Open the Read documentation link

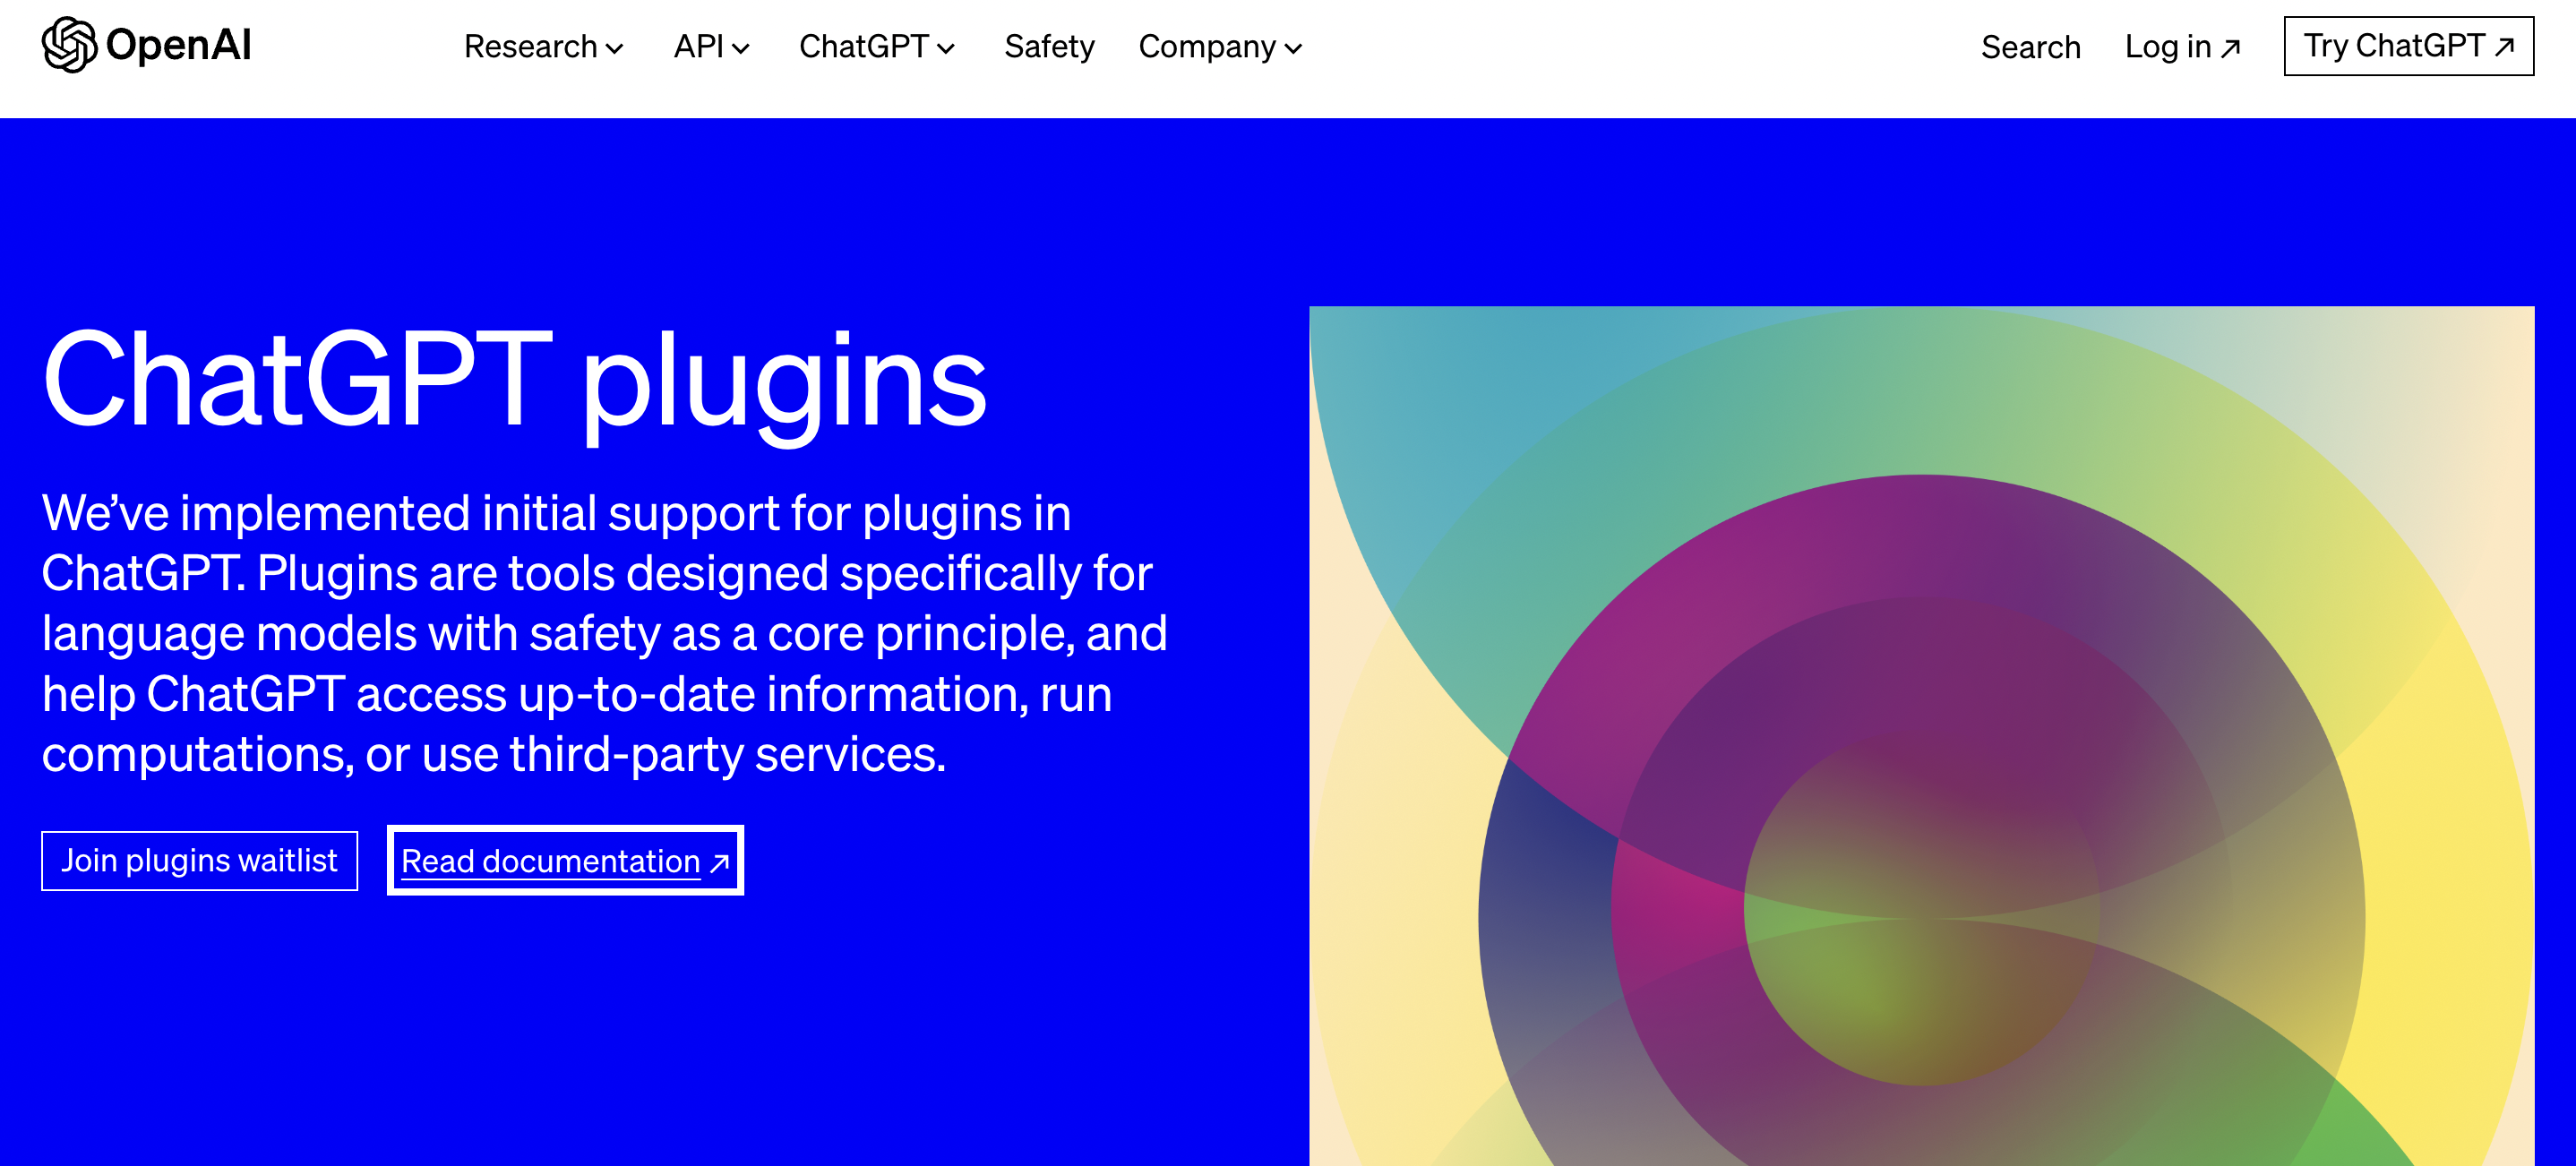click(x=550, y=861)
